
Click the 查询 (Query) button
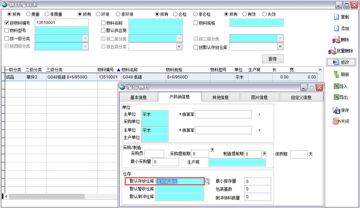[273, 59]
